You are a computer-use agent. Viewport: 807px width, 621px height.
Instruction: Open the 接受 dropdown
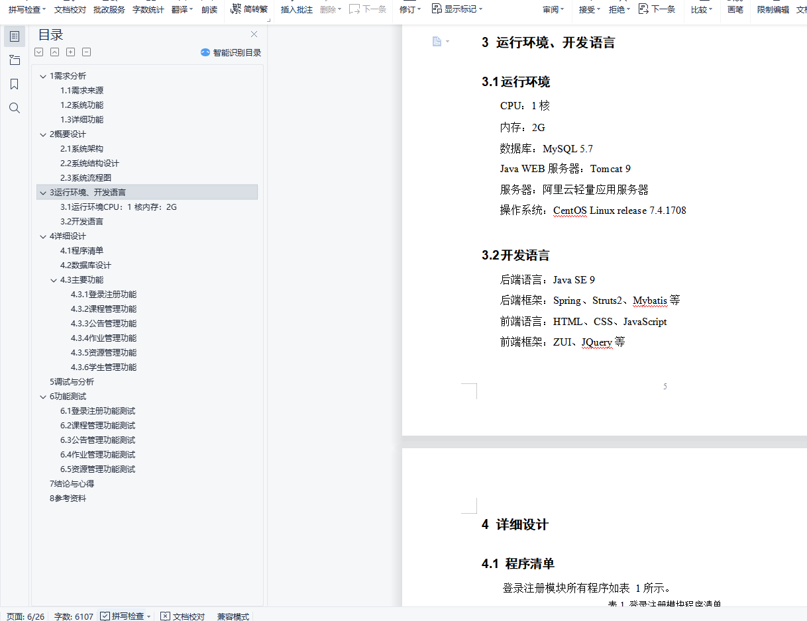pyautogui.click(x=590, y=10)
